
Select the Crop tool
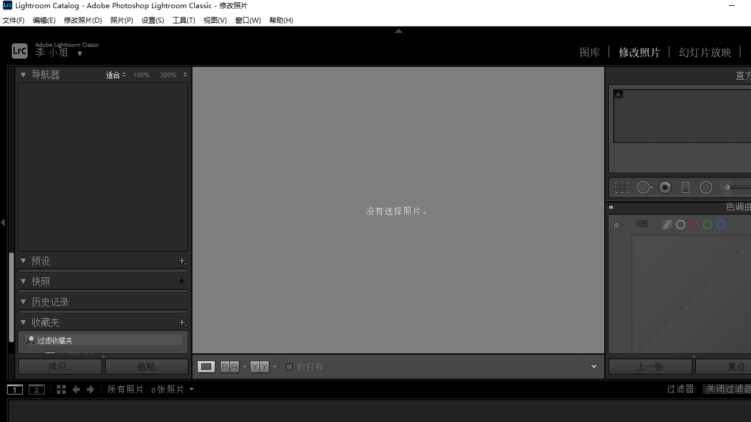click(622, 187)
